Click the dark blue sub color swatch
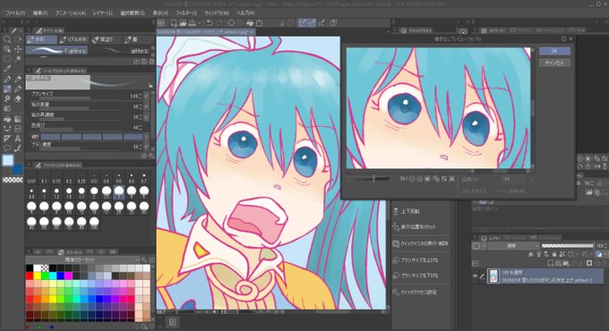Screen dimensions: 609x331 click(18, 170)
